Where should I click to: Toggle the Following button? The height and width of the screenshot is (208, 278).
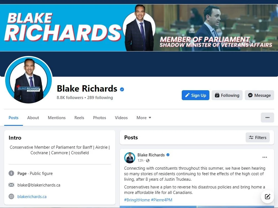(227, 95)
